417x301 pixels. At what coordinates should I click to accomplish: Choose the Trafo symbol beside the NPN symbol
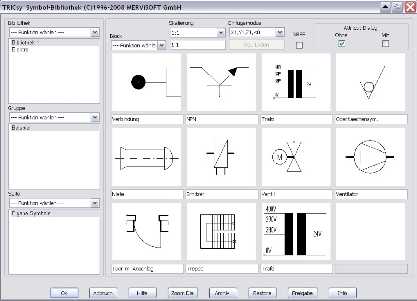click(296, 82)
